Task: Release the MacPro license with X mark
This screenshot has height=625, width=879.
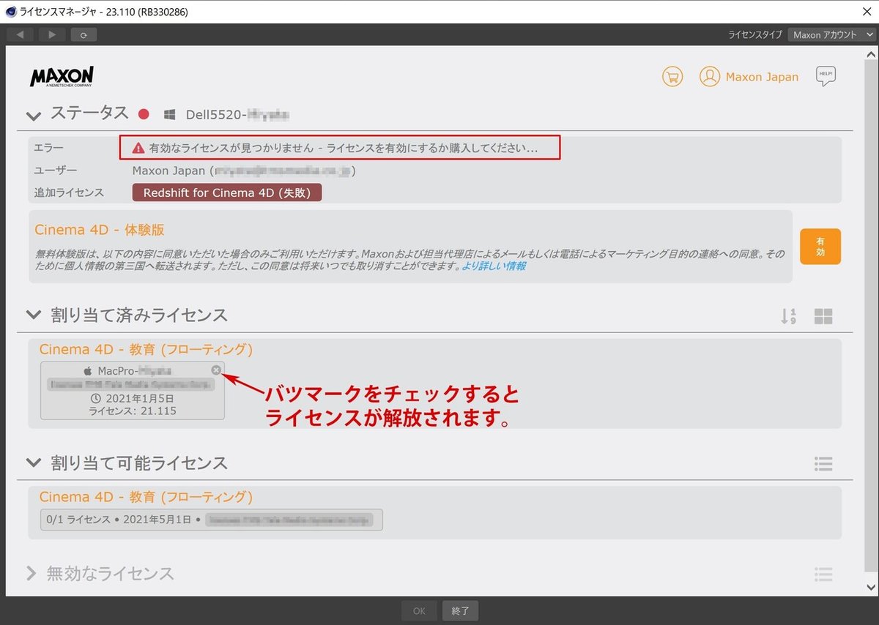Action: pyautogui.click(x=216, y=370)
